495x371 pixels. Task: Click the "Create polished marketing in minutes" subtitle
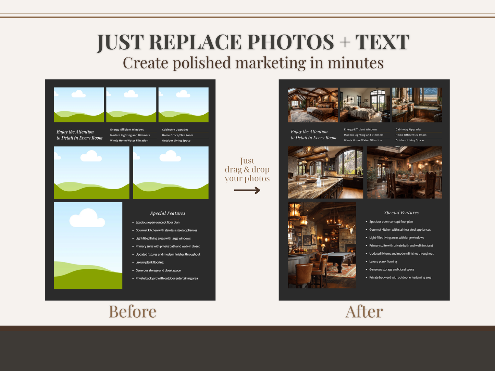[x=253, y=63]
